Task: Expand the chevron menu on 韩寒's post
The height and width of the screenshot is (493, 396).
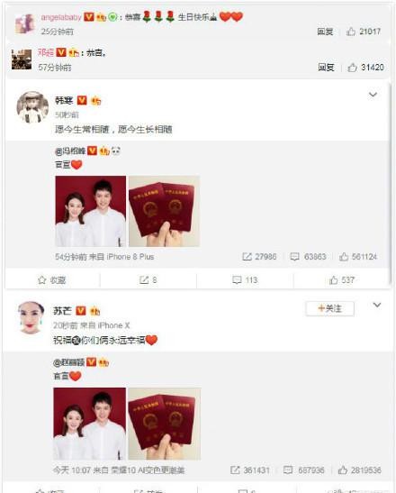Action: (373, 95)
